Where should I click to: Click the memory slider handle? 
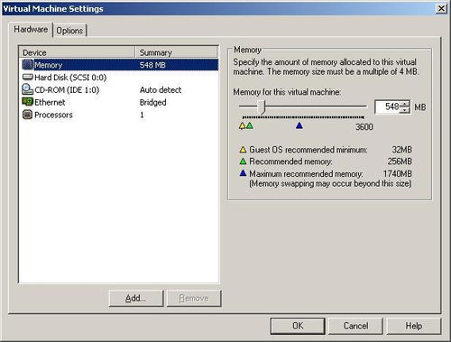point(262,107)
